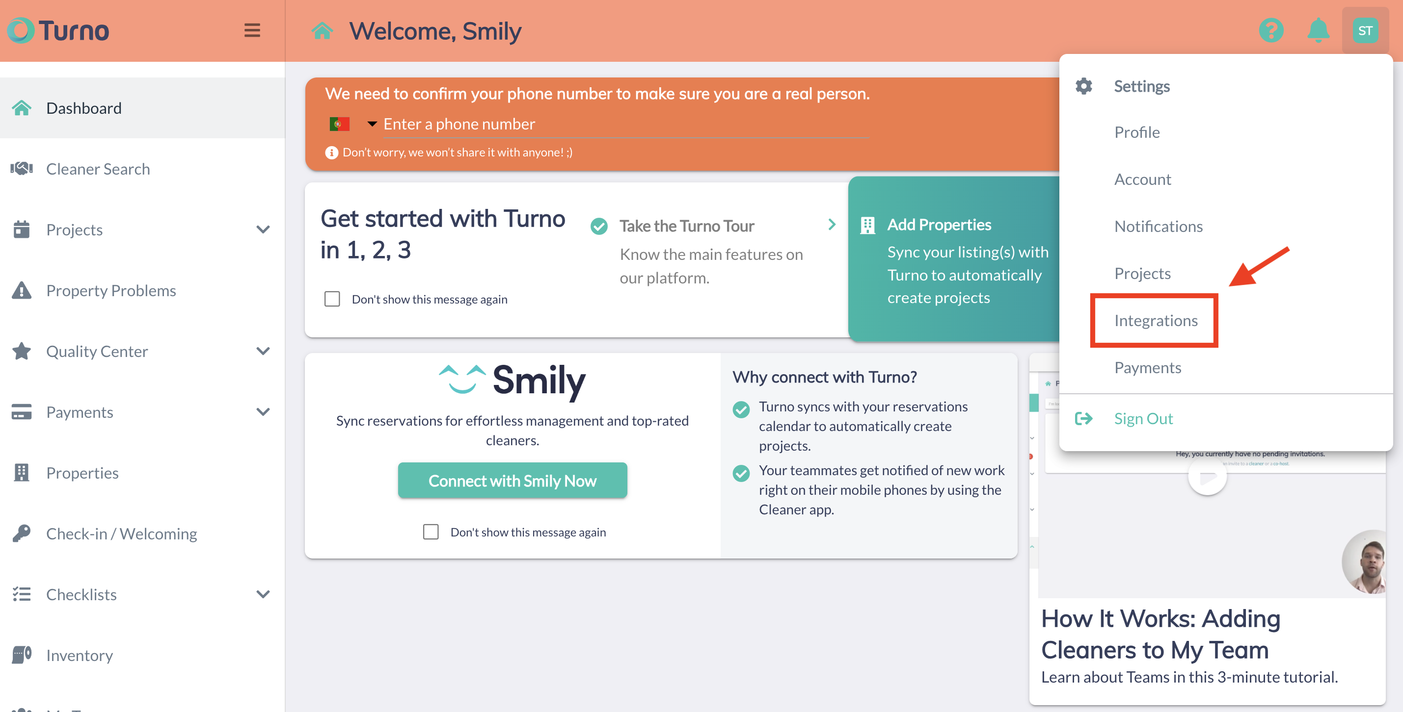Expand the Projects sidebar section
The width and height of the screenshot is (1403, 712).
(x=263, y=229)
